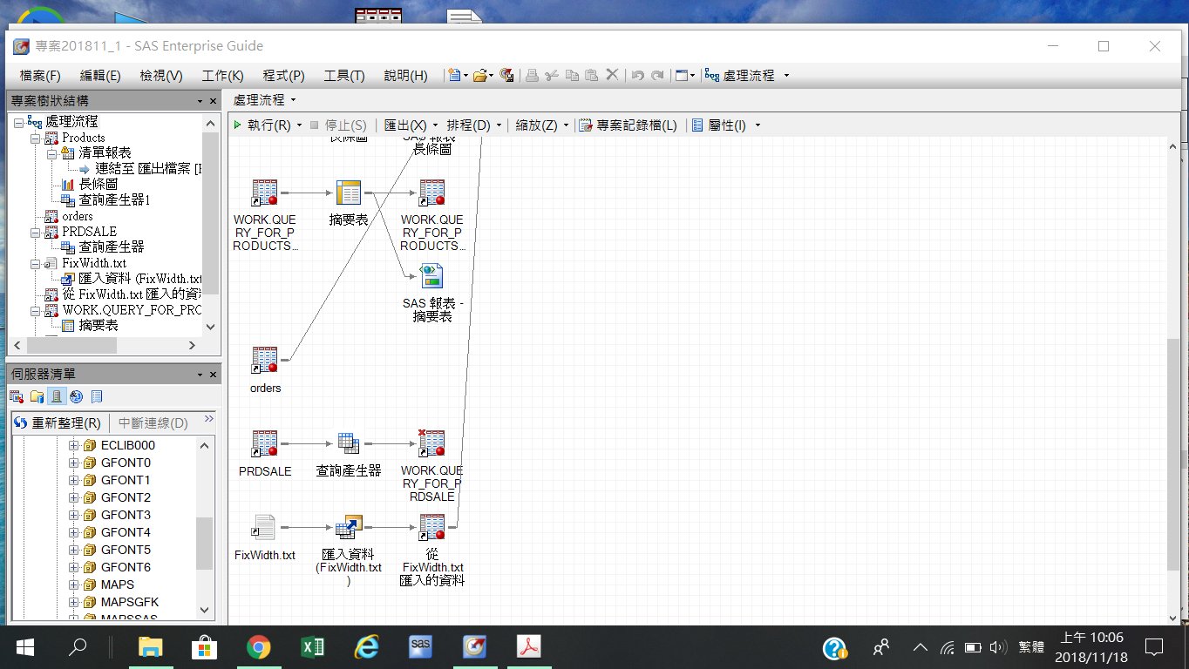Click 重新整理(R) refresh button

click(58, 423)
